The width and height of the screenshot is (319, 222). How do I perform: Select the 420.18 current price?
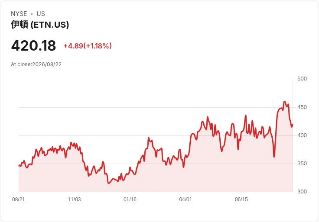33,45
